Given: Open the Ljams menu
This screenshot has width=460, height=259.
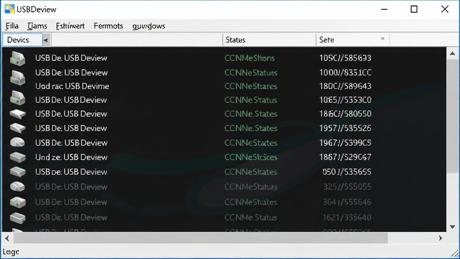Looking at the screenshot, I should tap(37, 26).
